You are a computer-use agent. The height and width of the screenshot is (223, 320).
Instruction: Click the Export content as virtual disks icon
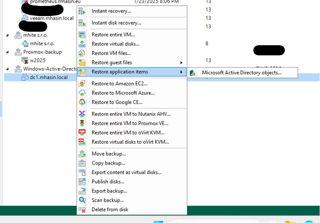pyautogui.click(x=82, y=172)
